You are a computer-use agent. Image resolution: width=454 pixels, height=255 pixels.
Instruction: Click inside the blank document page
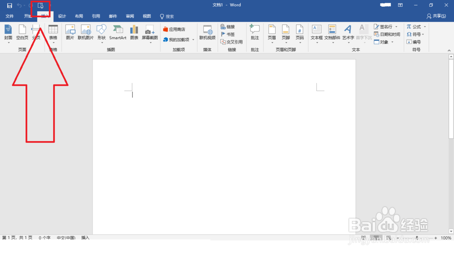(224, 147)
